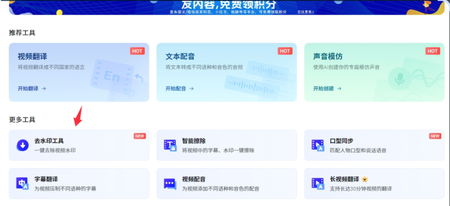Click the NEW badge on 去水印工具
450x206 pixels.
click(x=140, y=136)
